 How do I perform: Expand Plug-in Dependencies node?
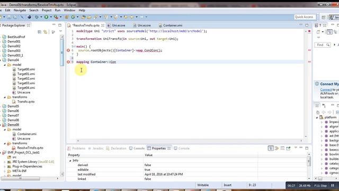pyautogui.click(x=5, y=167)
